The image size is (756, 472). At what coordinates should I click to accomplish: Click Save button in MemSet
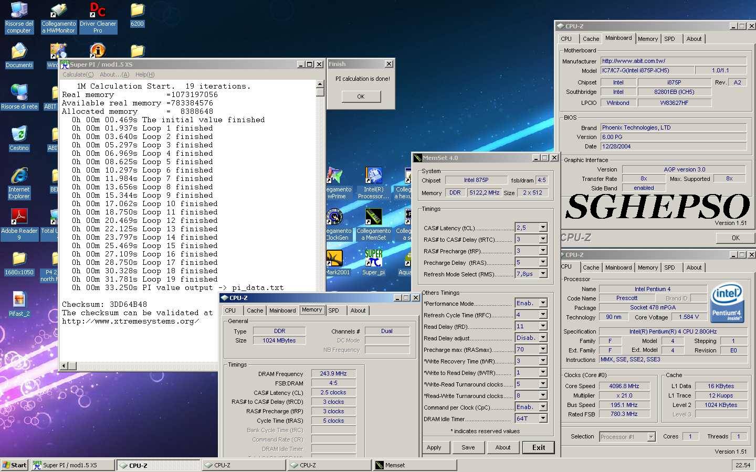click(x=468, y=447)
